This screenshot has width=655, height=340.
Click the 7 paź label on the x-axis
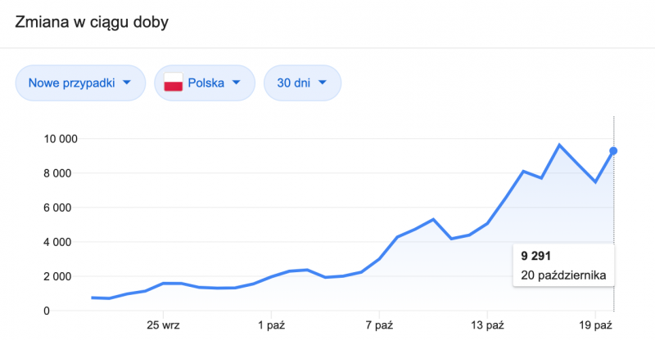pos(379,325)
